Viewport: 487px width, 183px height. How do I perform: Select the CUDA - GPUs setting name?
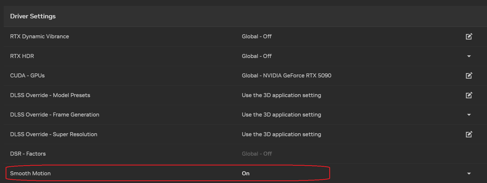coord(27,76)
